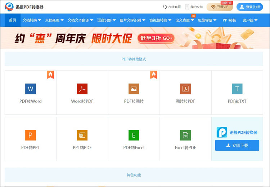The height and width of the screenshot is (187, 270).
Task: Select the green E icon for PDF转Excel
Action: pos(134,135)
